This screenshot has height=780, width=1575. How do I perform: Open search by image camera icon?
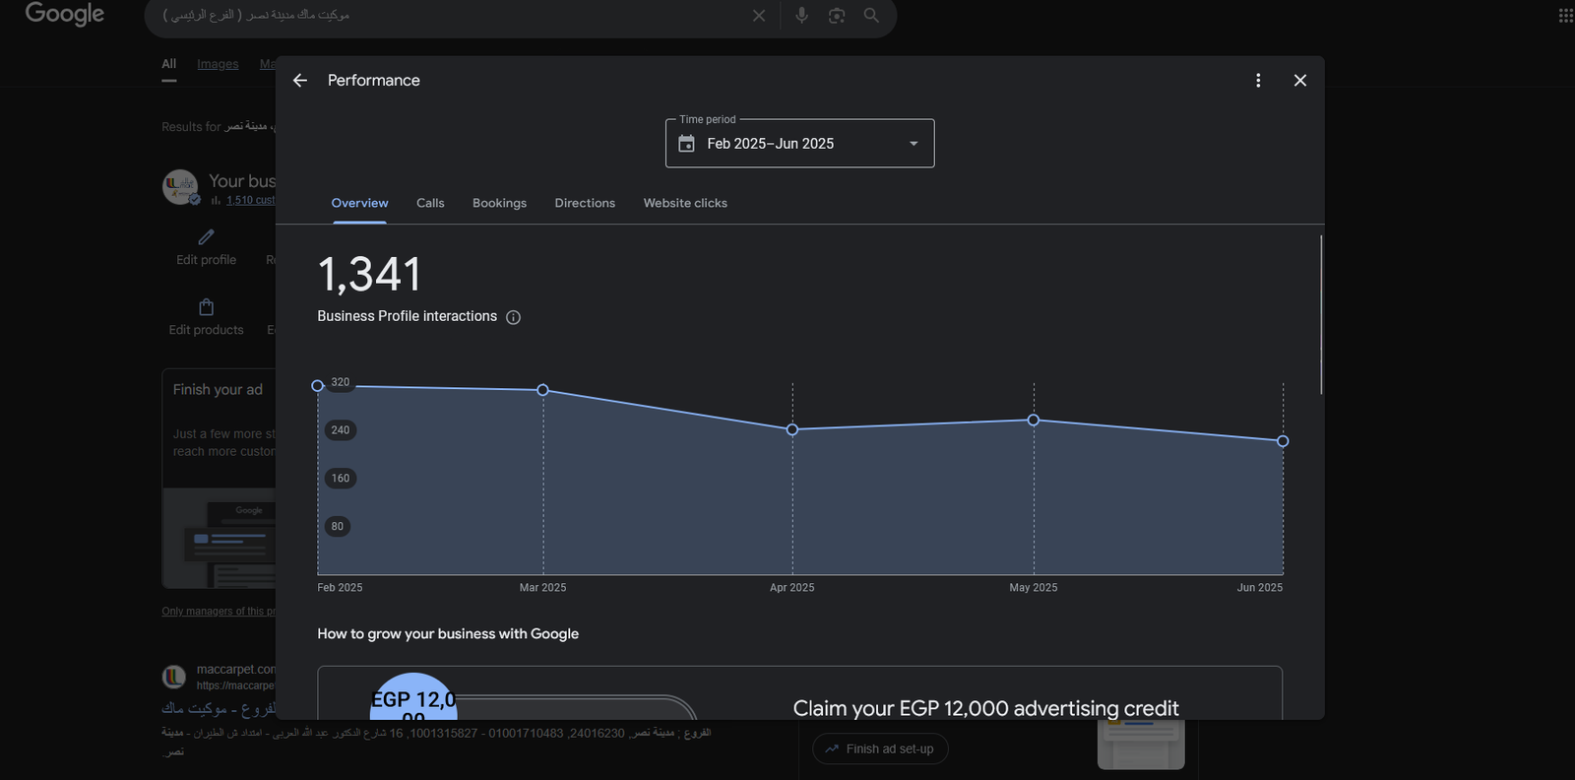tap(837, 16)
